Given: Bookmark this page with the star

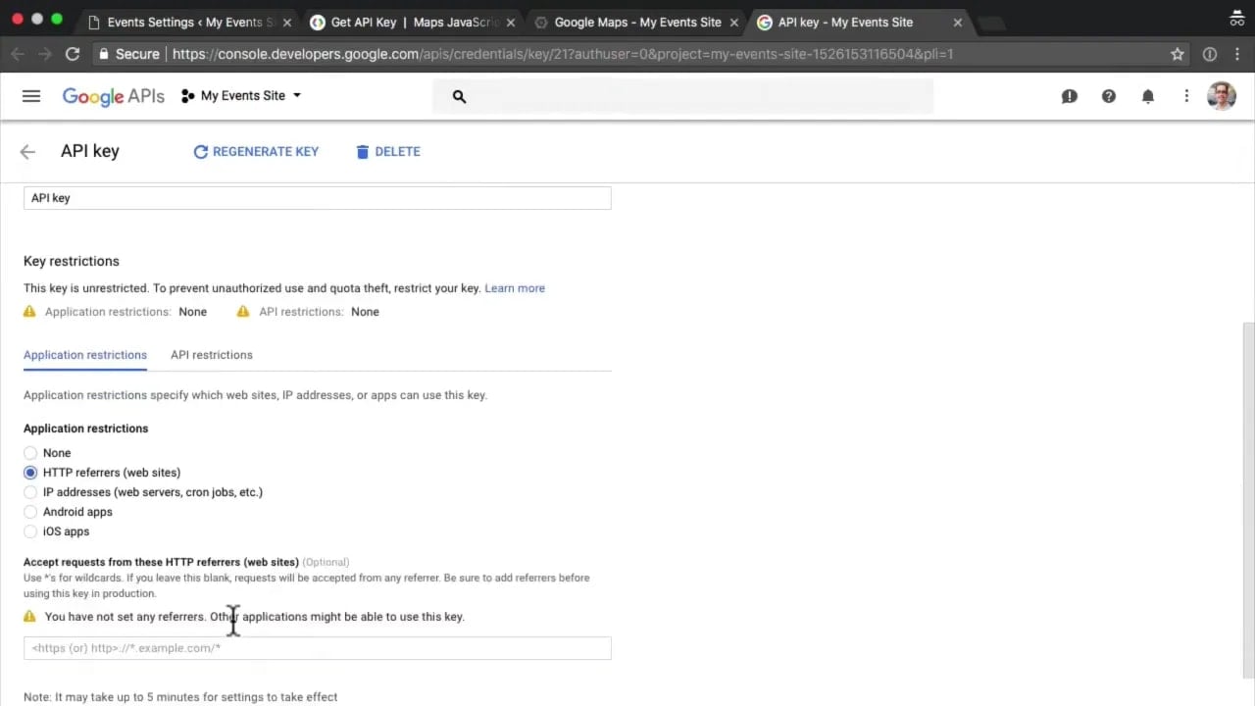Looking at the screenshot, I should coord(1178,54).
